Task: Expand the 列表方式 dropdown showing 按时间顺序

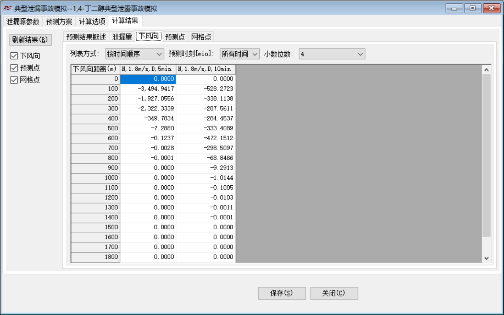Action: click(x=134, y=54)
